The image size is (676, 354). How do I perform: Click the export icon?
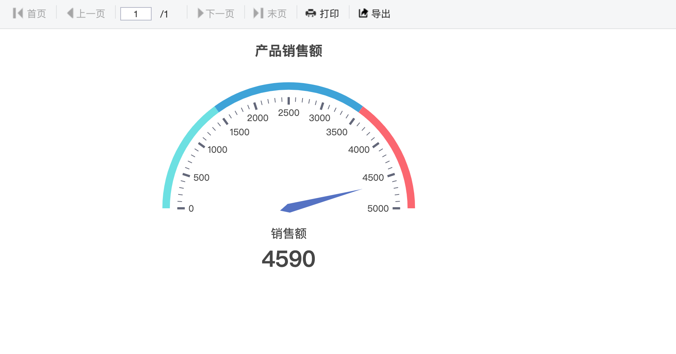tap(363, 13)
